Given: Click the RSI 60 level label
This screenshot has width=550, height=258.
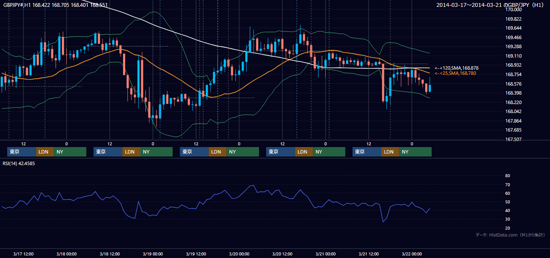Looking at the screenshot, I should point(507,193).
